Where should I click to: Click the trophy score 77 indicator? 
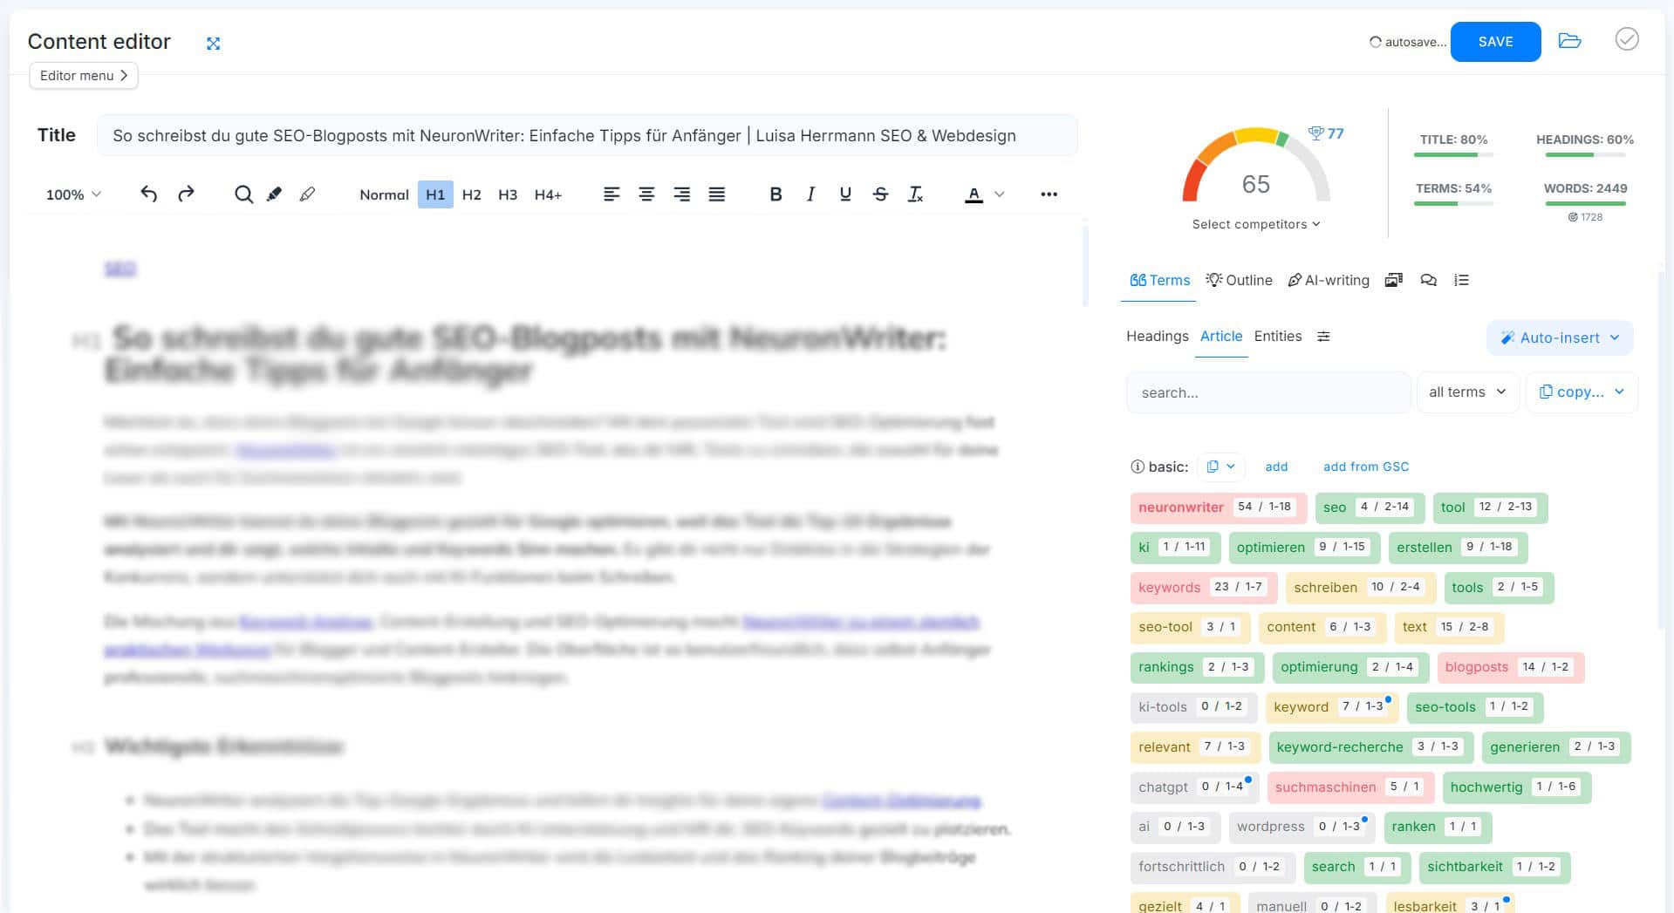(1326, 133)
